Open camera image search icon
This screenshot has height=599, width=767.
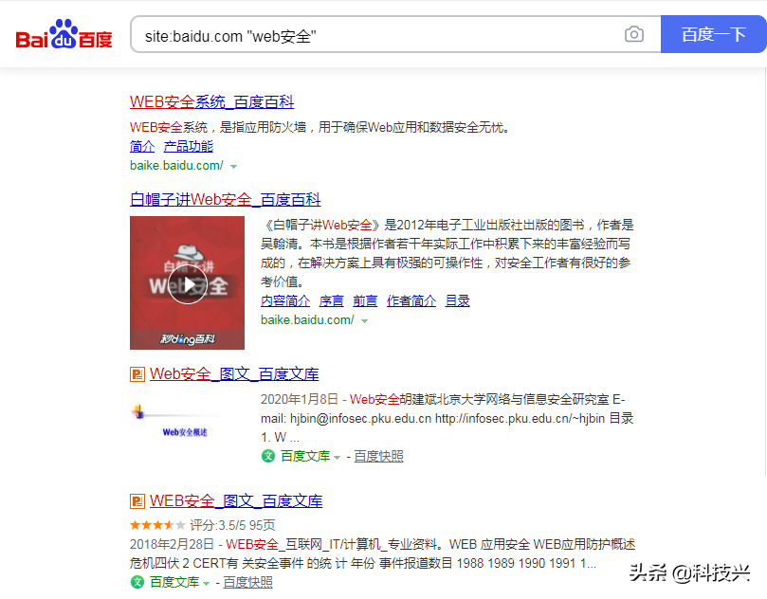(634, 34)
